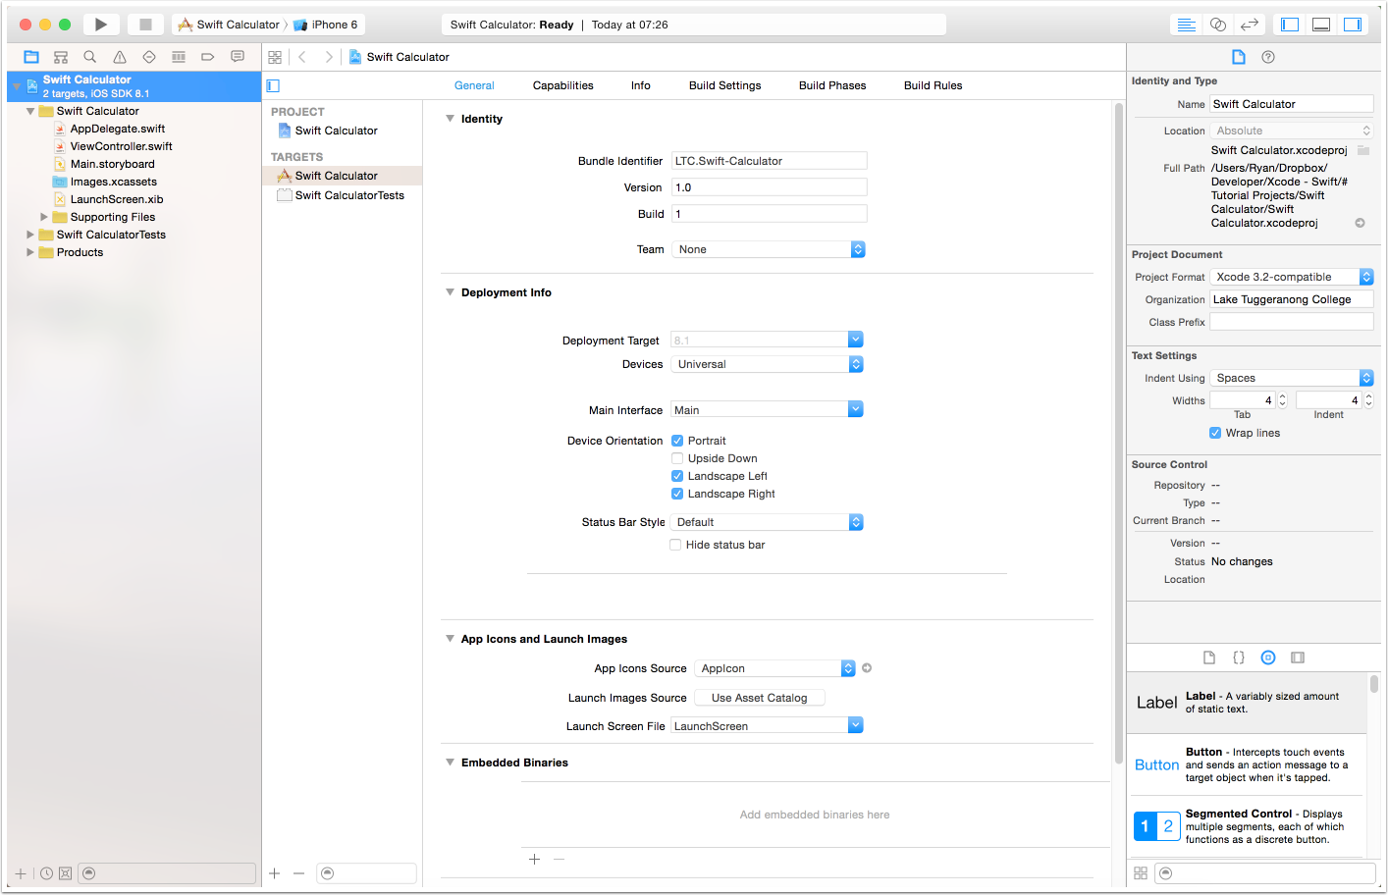This screenshot has height=895, width=1388.
Task: Add an embedded binary with plus
Action: [x=535, y=859]
